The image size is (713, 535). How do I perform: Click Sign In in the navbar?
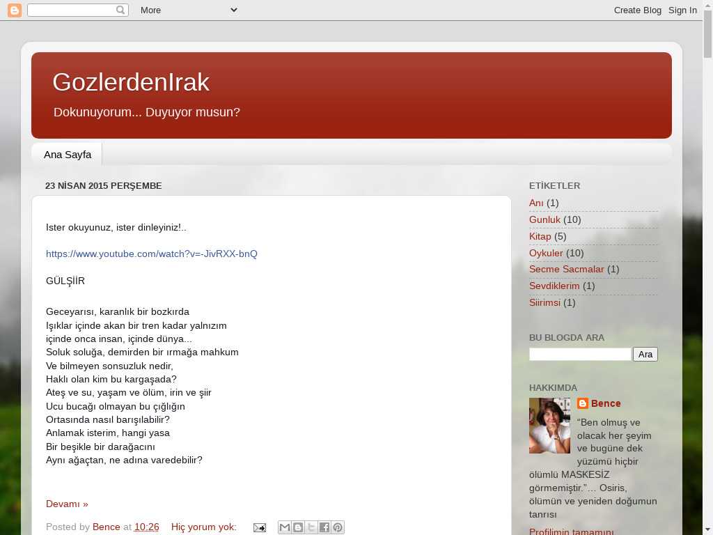(682, 10)
